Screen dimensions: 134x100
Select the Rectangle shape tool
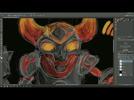1,51
